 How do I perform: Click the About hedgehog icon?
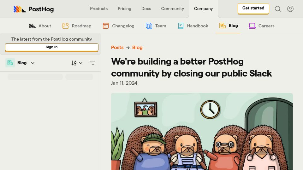tap(32, 26)
